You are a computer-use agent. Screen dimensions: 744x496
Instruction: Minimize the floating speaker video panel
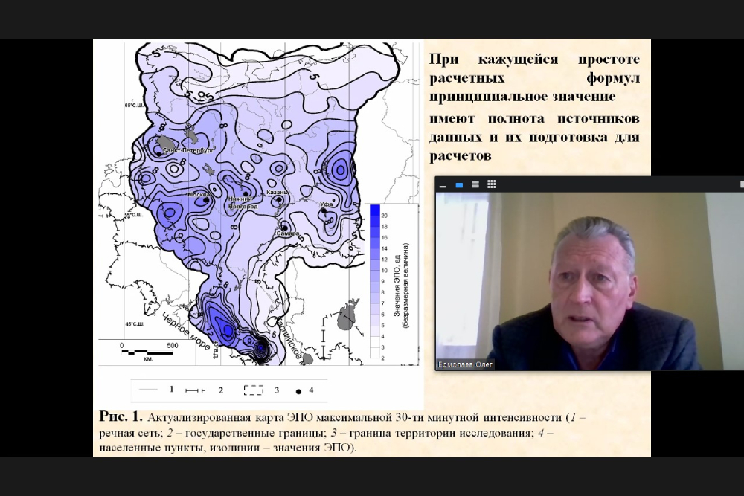point(443,185)
